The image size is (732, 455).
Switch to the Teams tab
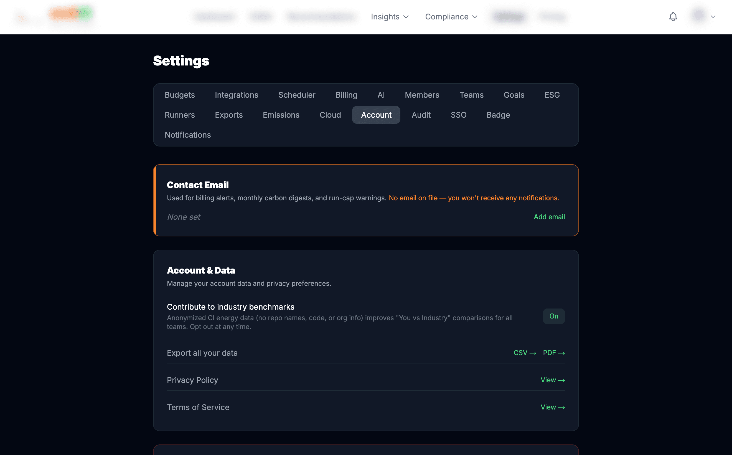[x=471, y=95]
